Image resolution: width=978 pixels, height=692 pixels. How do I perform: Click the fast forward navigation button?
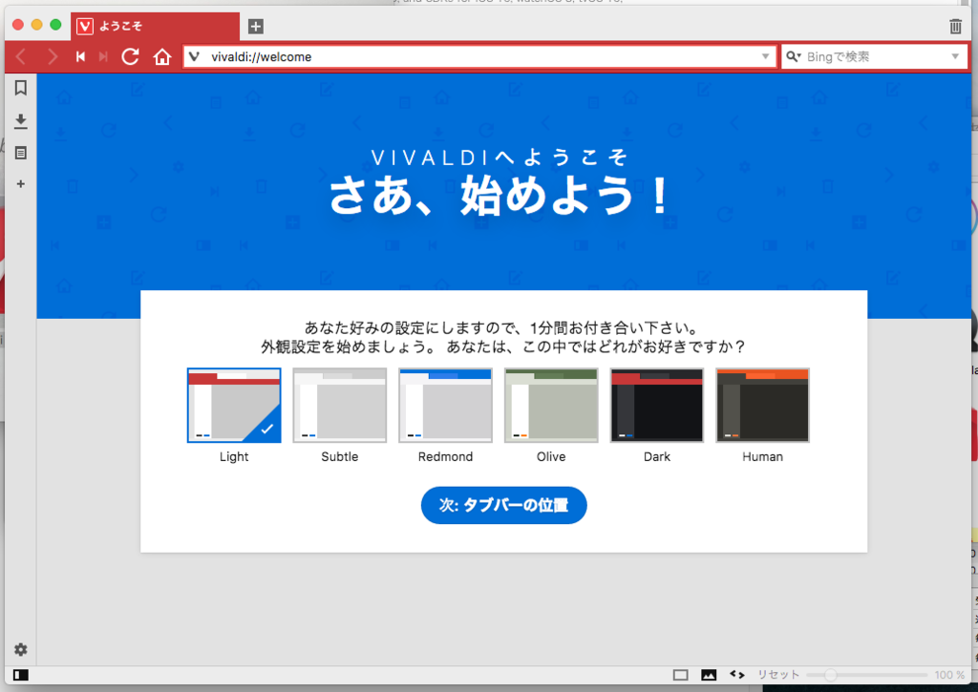103,56
